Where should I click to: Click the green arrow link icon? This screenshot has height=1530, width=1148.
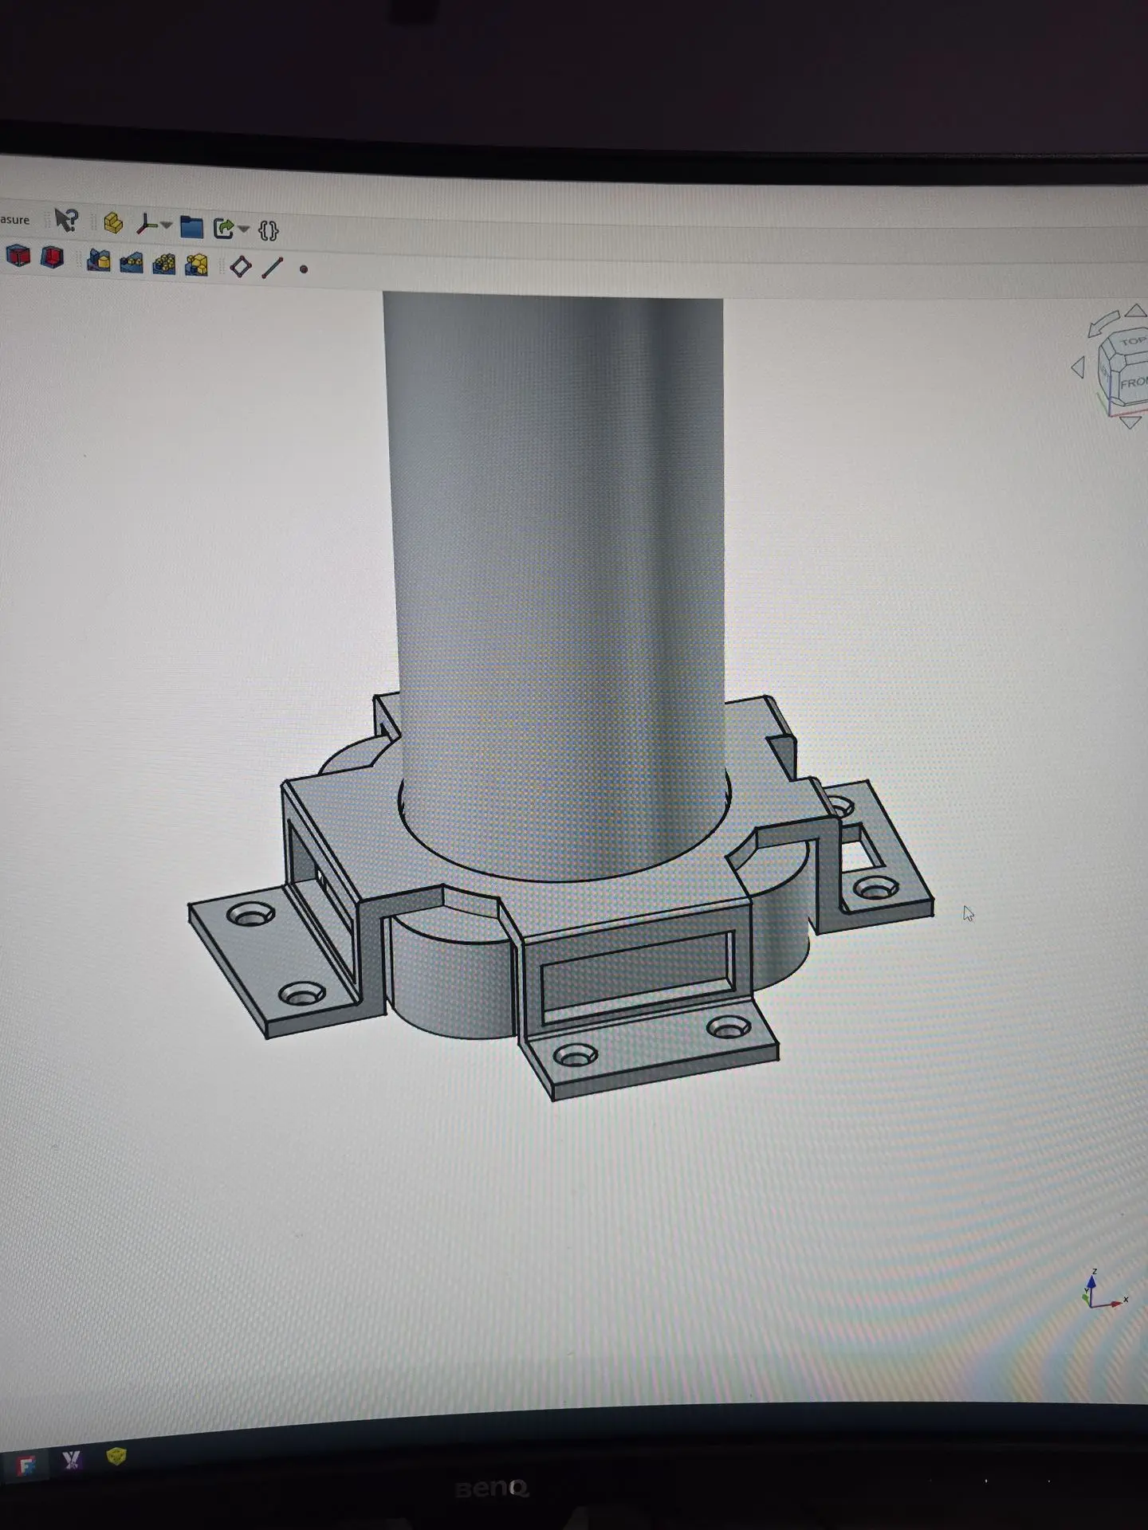point(224,229)
